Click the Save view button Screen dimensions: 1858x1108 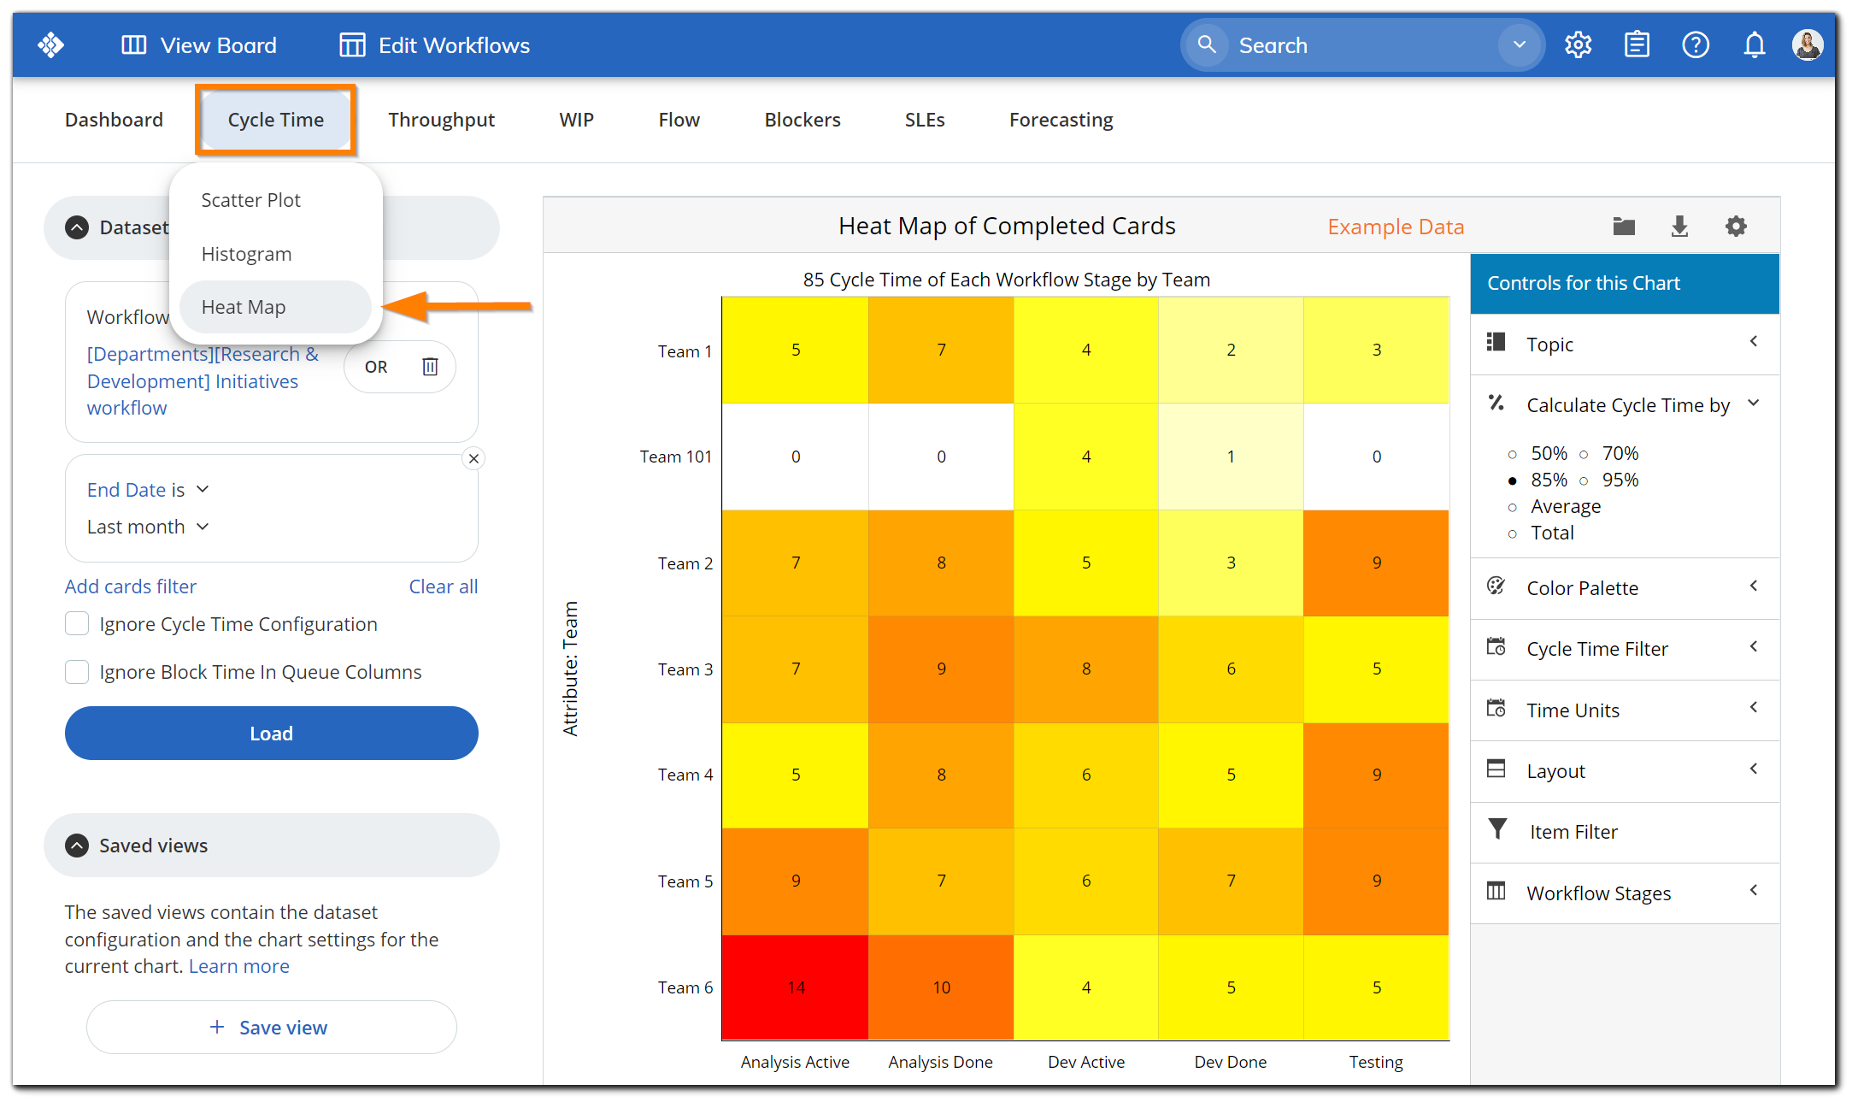point(272,1028)
